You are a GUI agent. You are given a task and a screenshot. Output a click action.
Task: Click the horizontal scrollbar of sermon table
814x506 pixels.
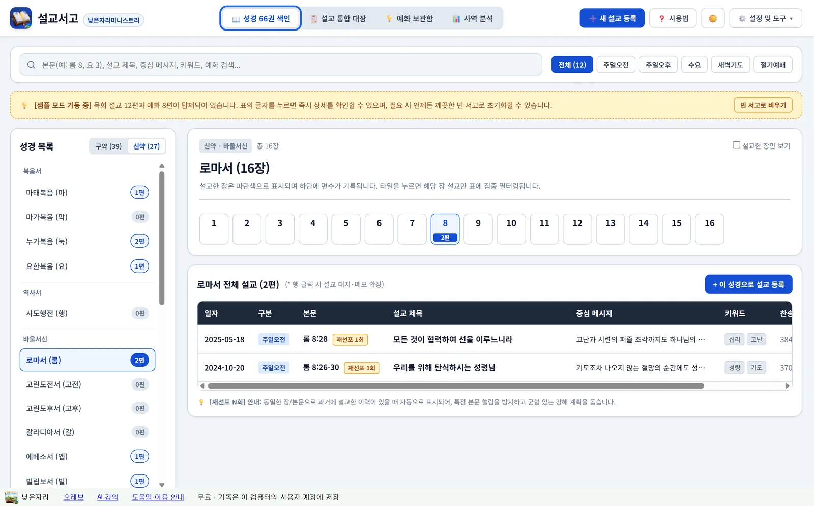(x=456, y=386)
